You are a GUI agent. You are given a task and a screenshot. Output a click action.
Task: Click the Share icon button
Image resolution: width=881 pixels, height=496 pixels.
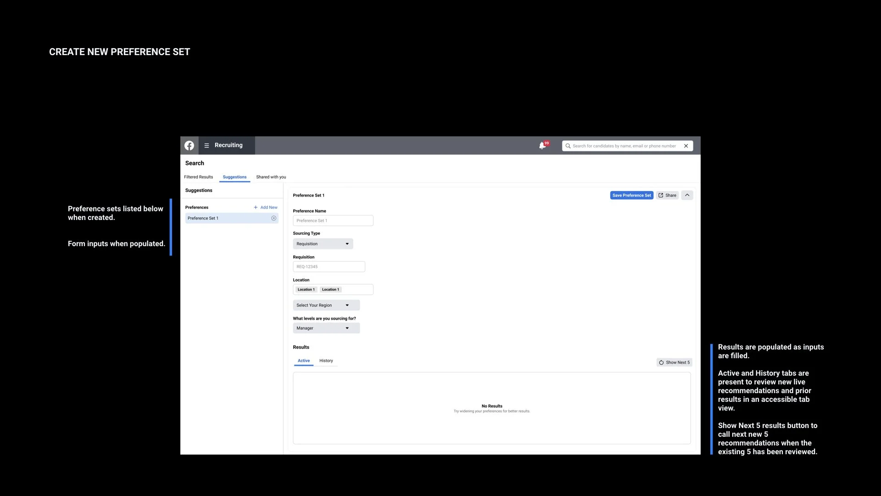[x=667, y=195]
